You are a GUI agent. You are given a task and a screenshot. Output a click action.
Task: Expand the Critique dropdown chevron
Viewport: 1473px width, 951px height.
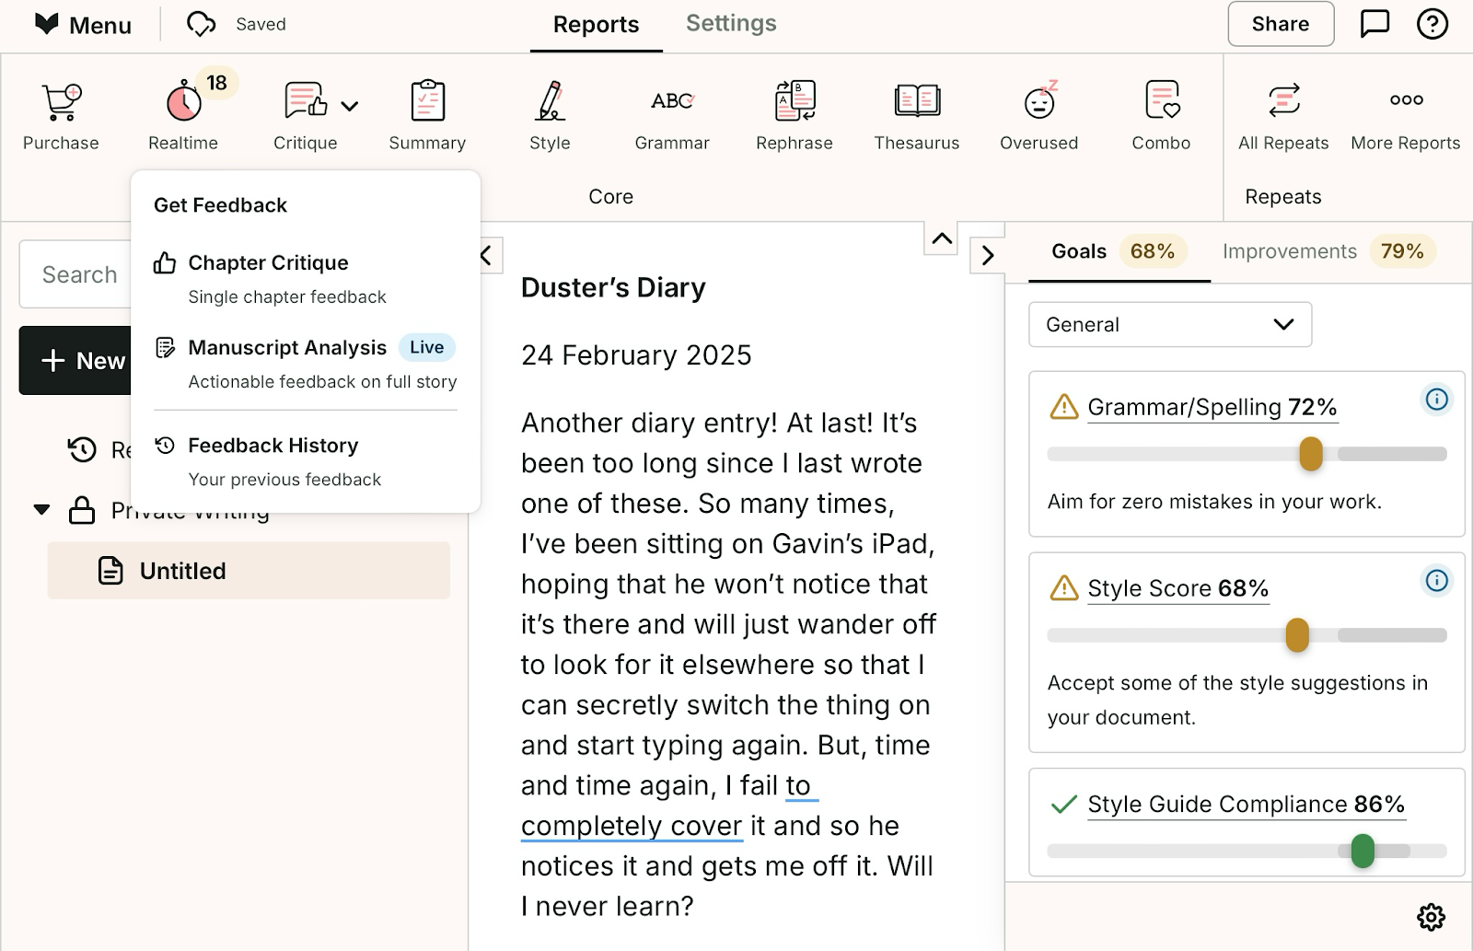pyautogui.click(x=348, y=105)
